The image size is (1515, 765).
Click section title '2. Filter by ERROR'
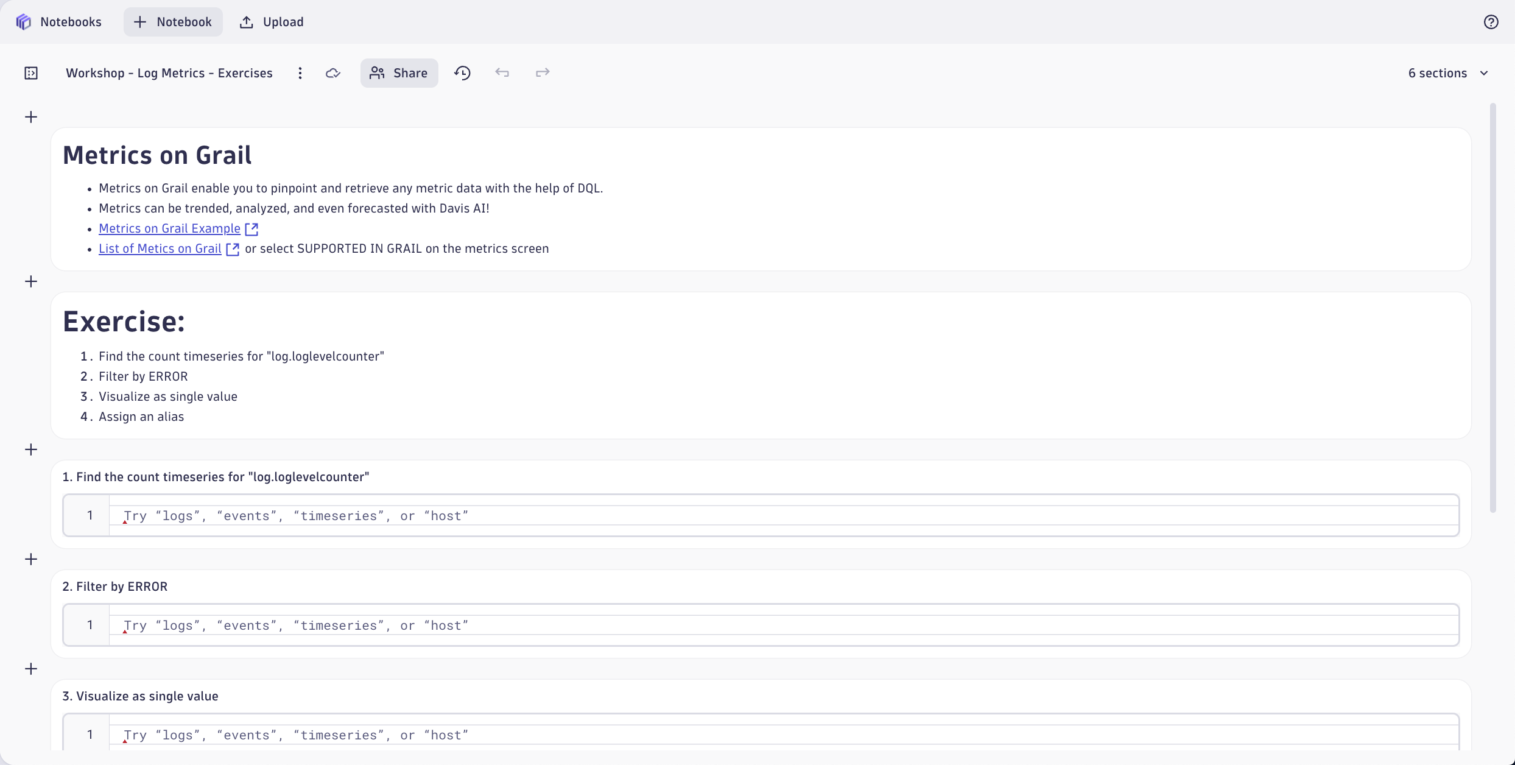point(115,587)
